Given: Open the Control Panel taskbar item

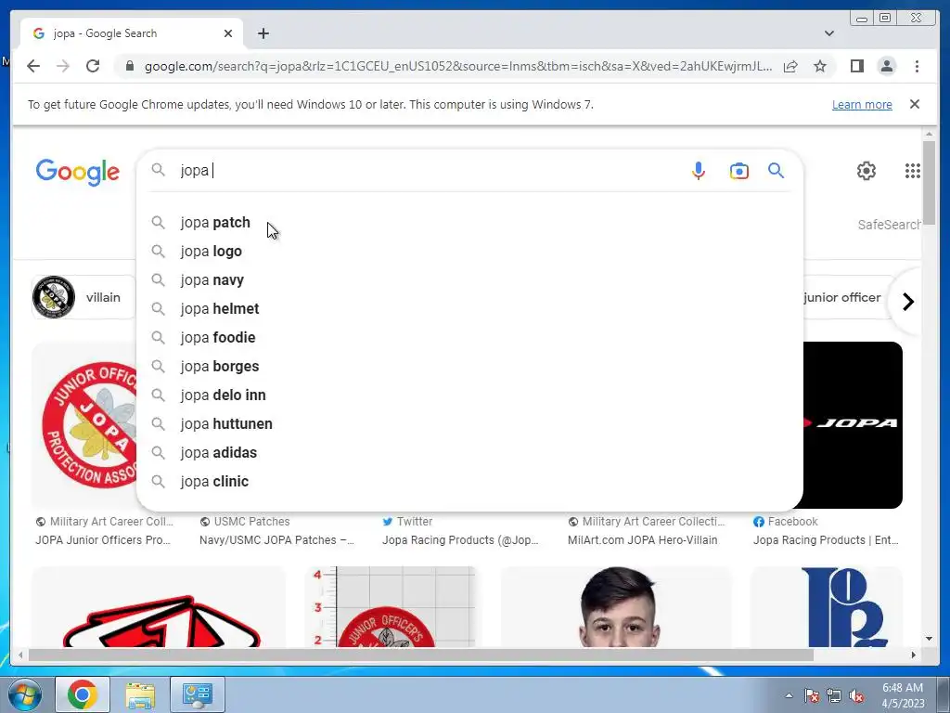Looking at the screenshot, I should [198, 694].
